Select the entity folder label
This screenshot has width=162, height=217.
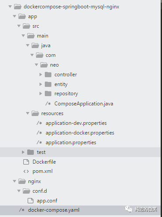pos(61,84)
